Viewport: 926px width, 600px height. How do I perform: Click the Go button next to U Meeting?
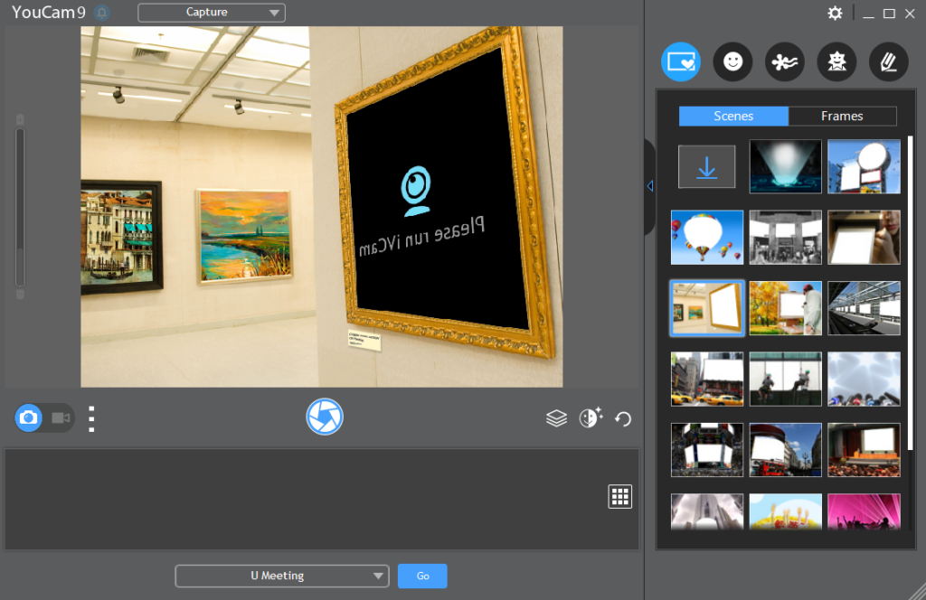pyautogui.click(x=422, y=576)
